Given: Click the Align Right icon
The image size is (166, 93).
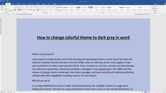Looking at the screenshot, I should 41,10.
